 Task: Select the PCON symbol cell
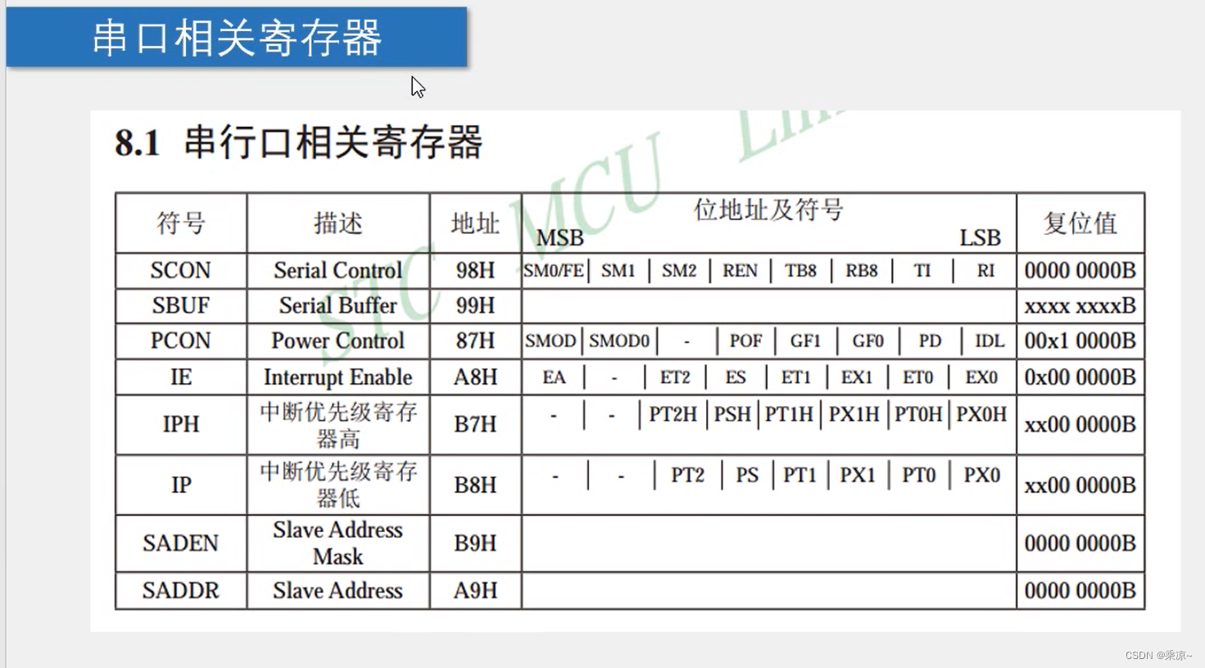click(x=180, y=341)
